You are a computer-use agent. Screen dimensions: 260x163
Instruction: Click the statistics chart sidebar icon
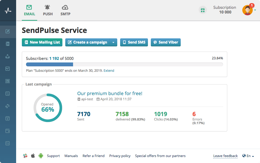pyautogui.click(x=8, y=69)
